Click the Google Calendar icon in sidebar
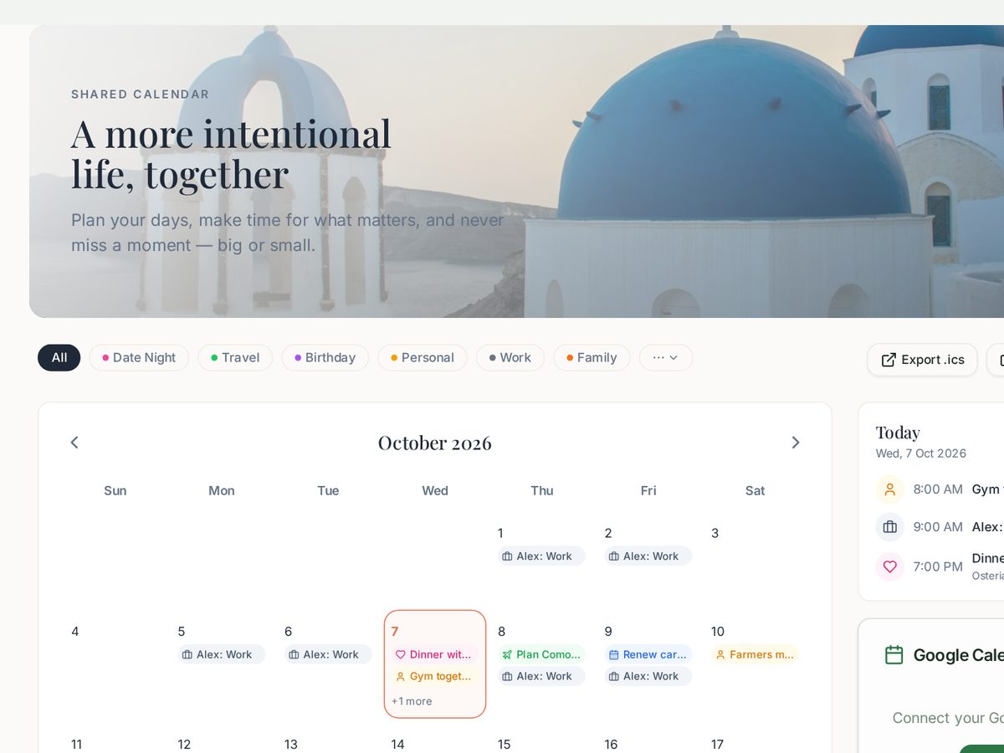 click(894, 655)
